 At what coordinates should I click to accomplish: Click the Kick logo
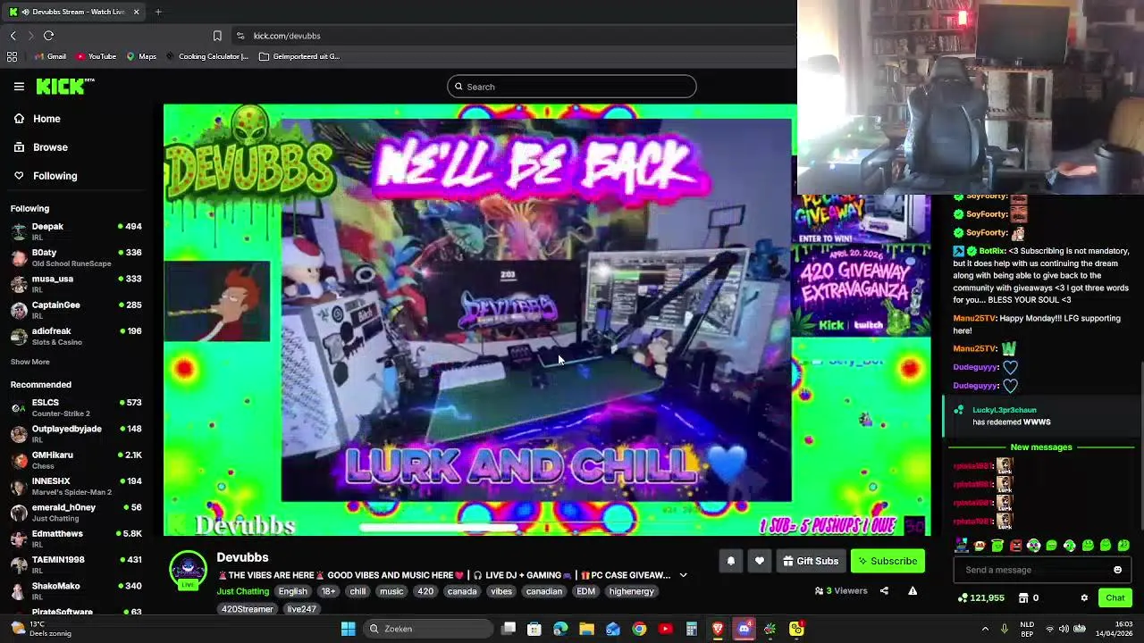[x=64, y=86]
